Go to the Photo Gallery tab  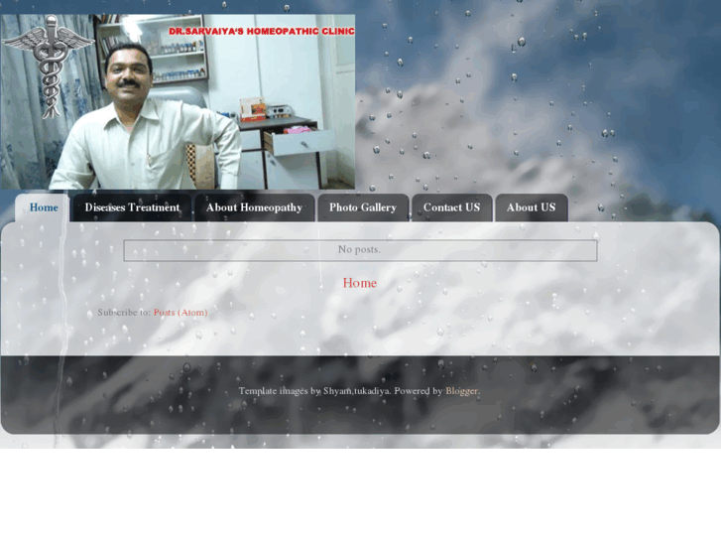click(x=363, y=207)
